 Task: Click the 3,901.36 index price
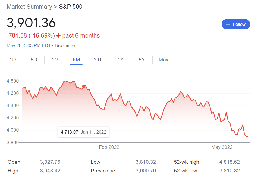tap(31, 23)
